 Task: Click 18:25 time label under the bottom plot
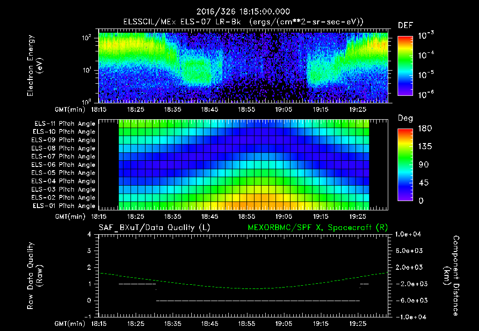click(136, 324)
